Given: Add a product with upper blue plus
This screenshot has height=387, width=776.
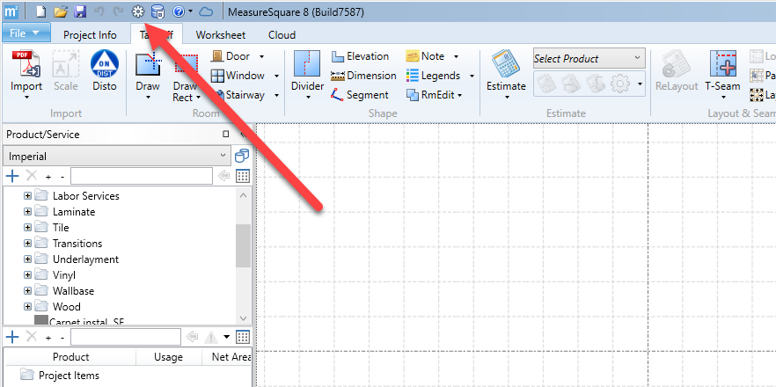Looking at the screenshot, I should point(12,176).
